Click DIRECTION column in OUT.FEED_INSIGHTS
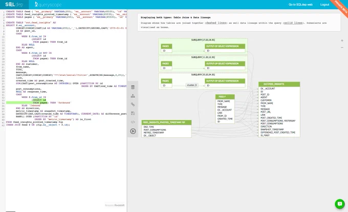 click(x=266, y=126)
